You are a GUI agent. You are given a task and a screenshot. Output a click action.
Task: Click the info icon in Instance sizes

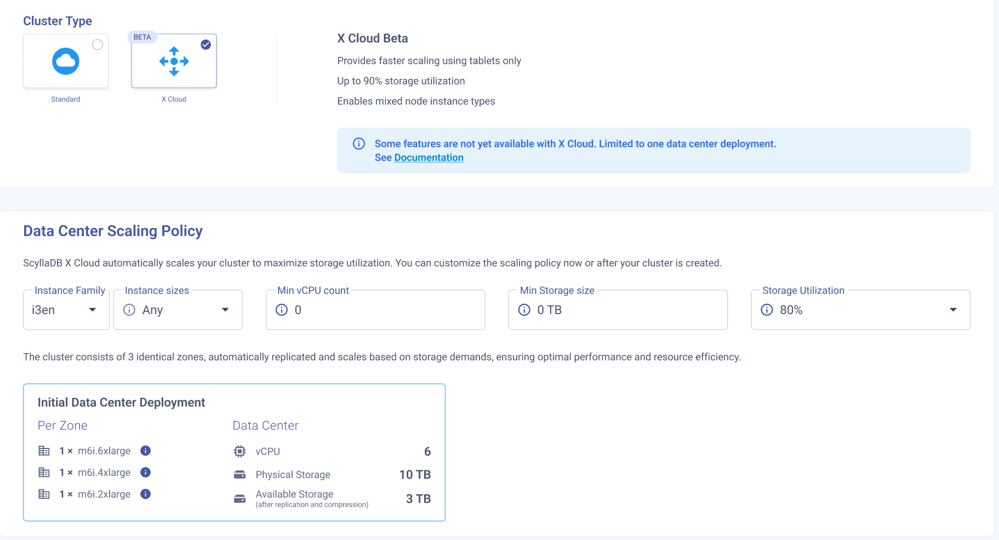[129, 310]
